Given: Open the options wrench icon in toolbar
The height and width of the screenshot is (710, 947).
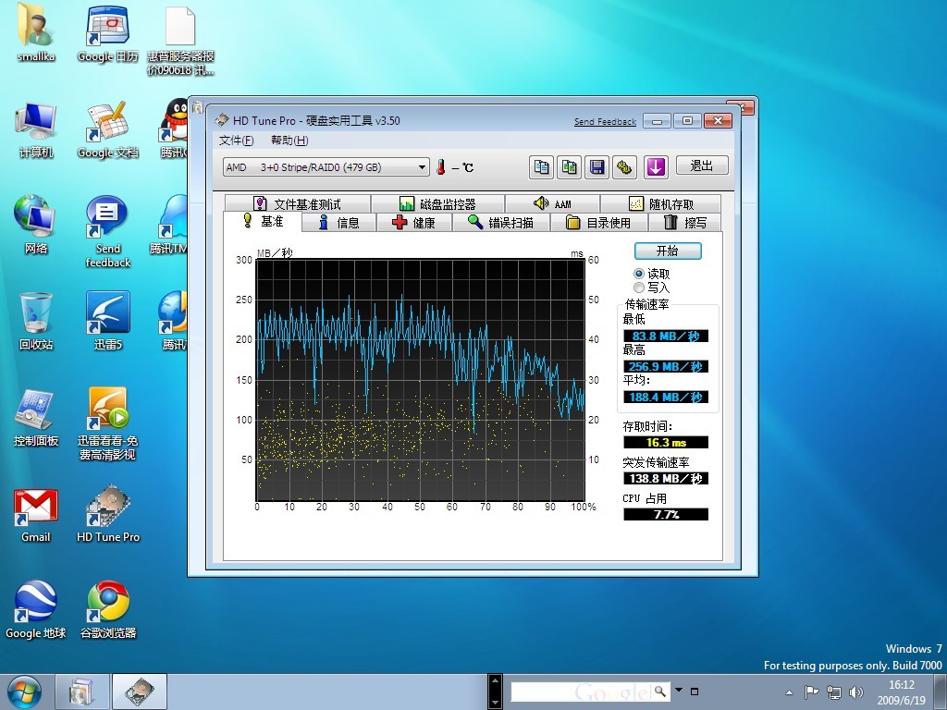Looking at the screenshot, I should (x=625, y=167).
